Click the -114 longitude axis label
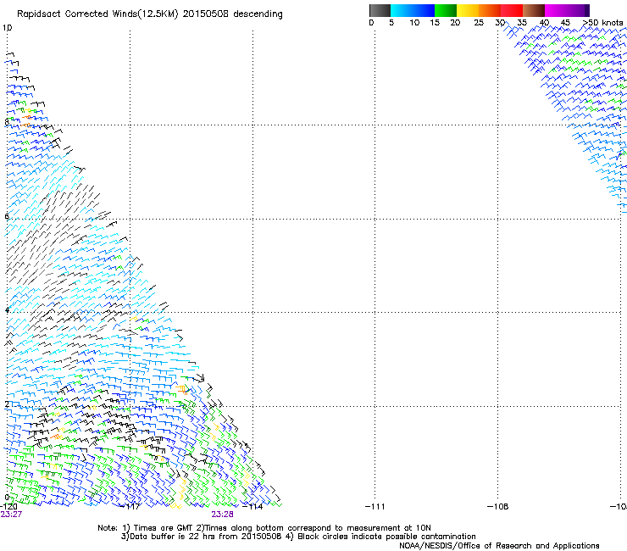This screenshot has width=627, height=551. (x=252, y=507)
